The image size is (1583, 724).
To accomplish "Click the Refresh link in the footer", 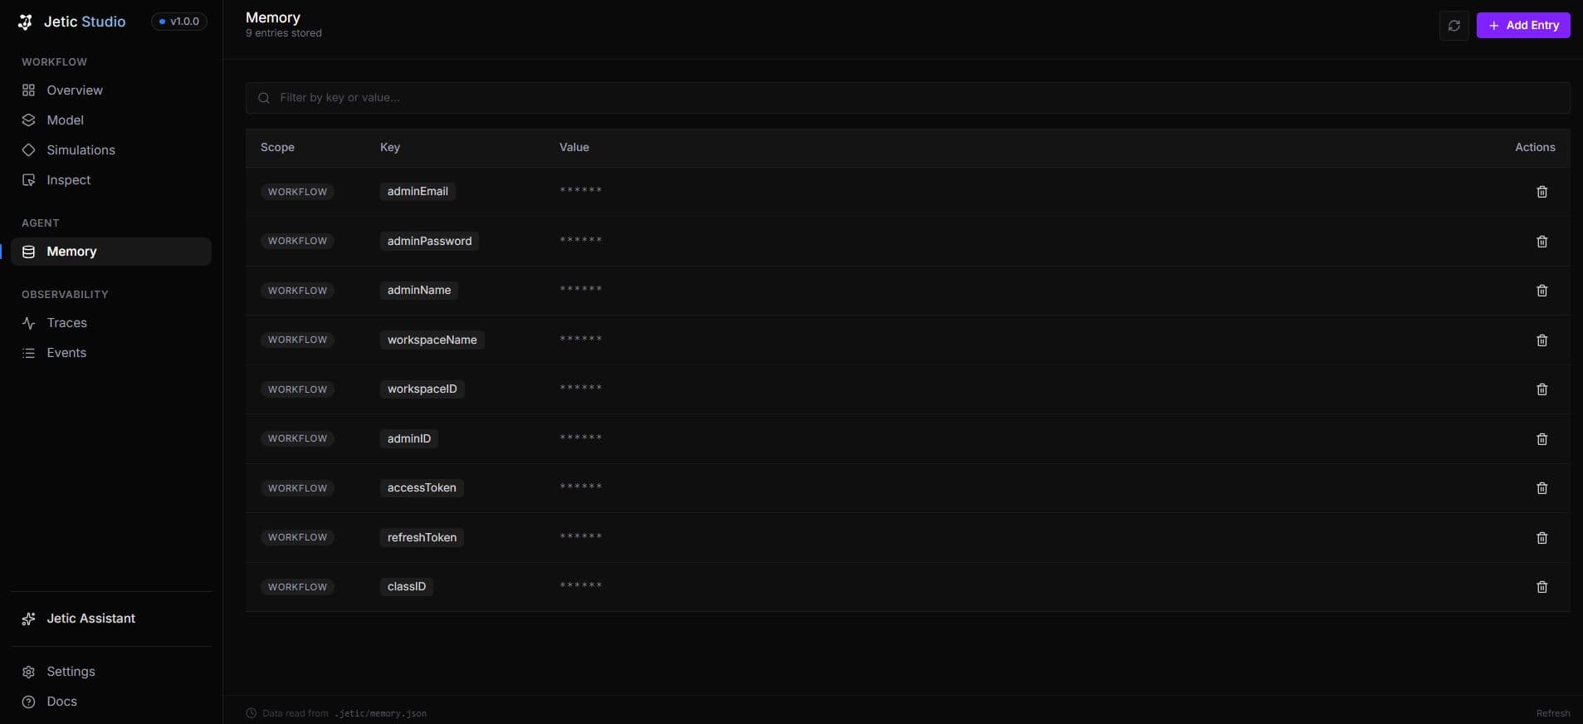I will pyautogui.click(x=1552, y=713).
